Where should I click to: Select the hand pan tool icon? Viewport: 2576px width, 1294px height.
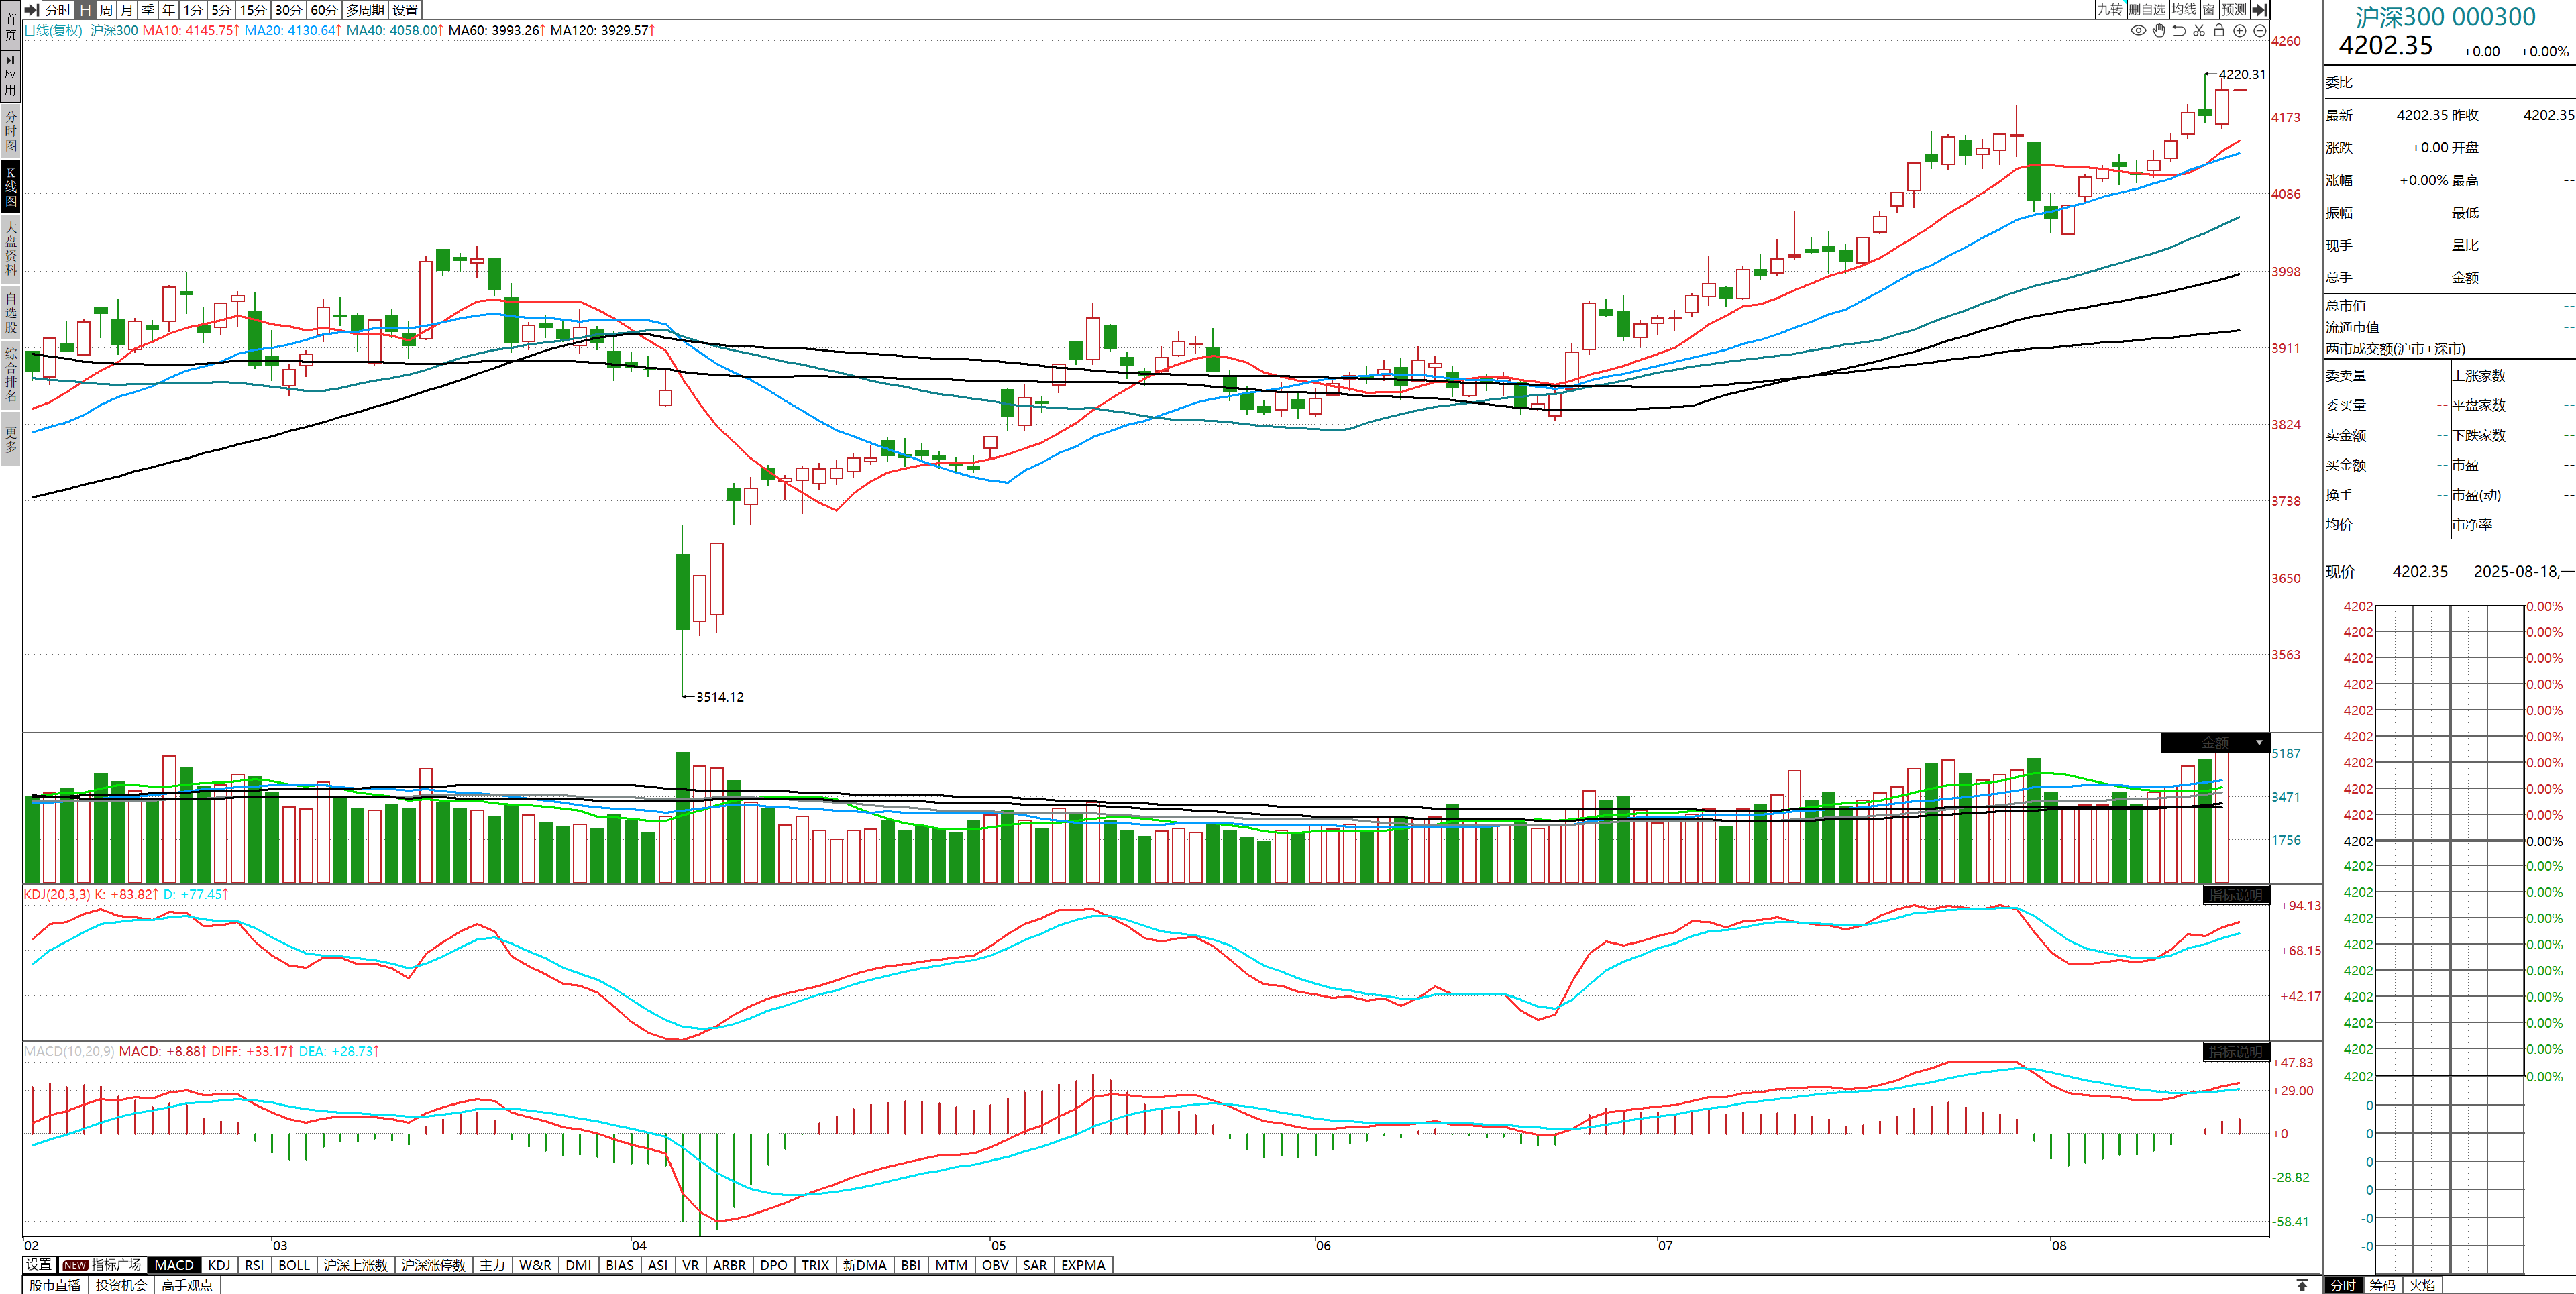coord(2159,30)
